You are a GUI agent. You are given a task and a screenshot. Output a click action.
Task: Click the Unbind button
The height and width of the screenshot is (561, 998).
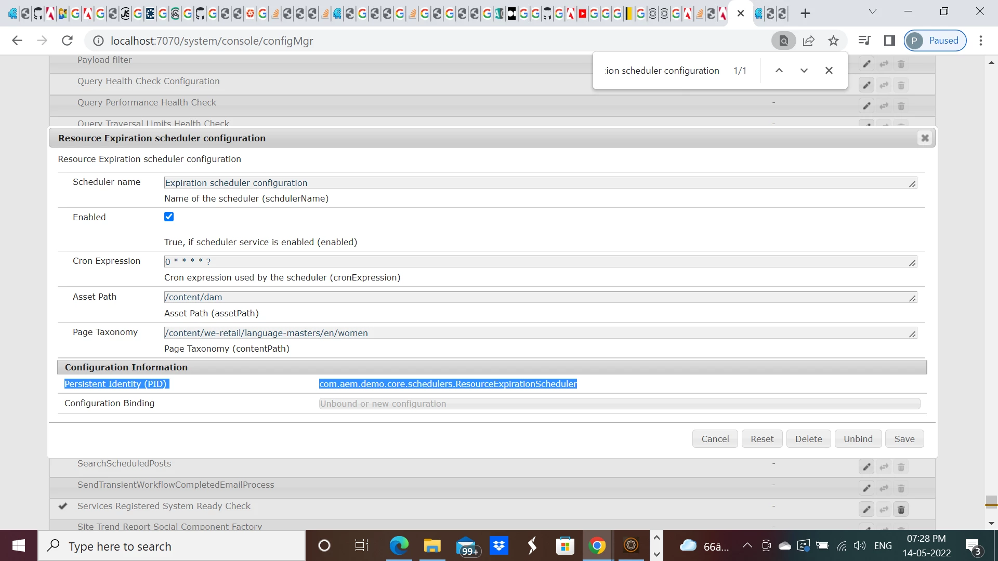[x=858, y=439]
